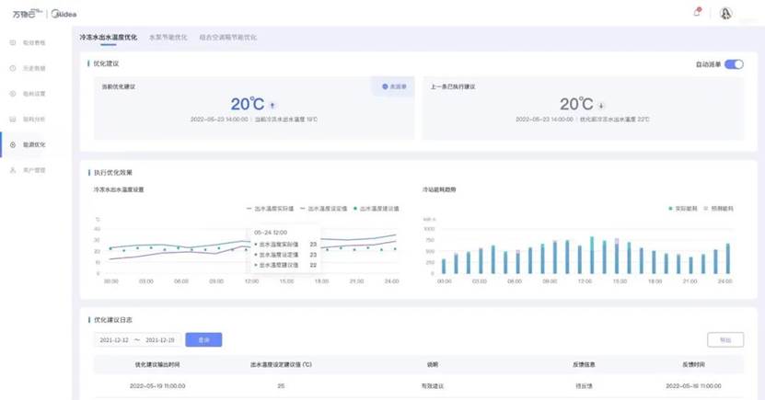This screenshot has height=400, width=765.
Task: Click the gray 20℃ executed suggestion value
Action: coord(576,104)
